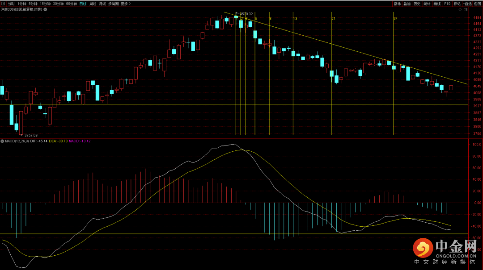Click the 返回 back button
Screen dimensions: 483x270
coord(478,4)
